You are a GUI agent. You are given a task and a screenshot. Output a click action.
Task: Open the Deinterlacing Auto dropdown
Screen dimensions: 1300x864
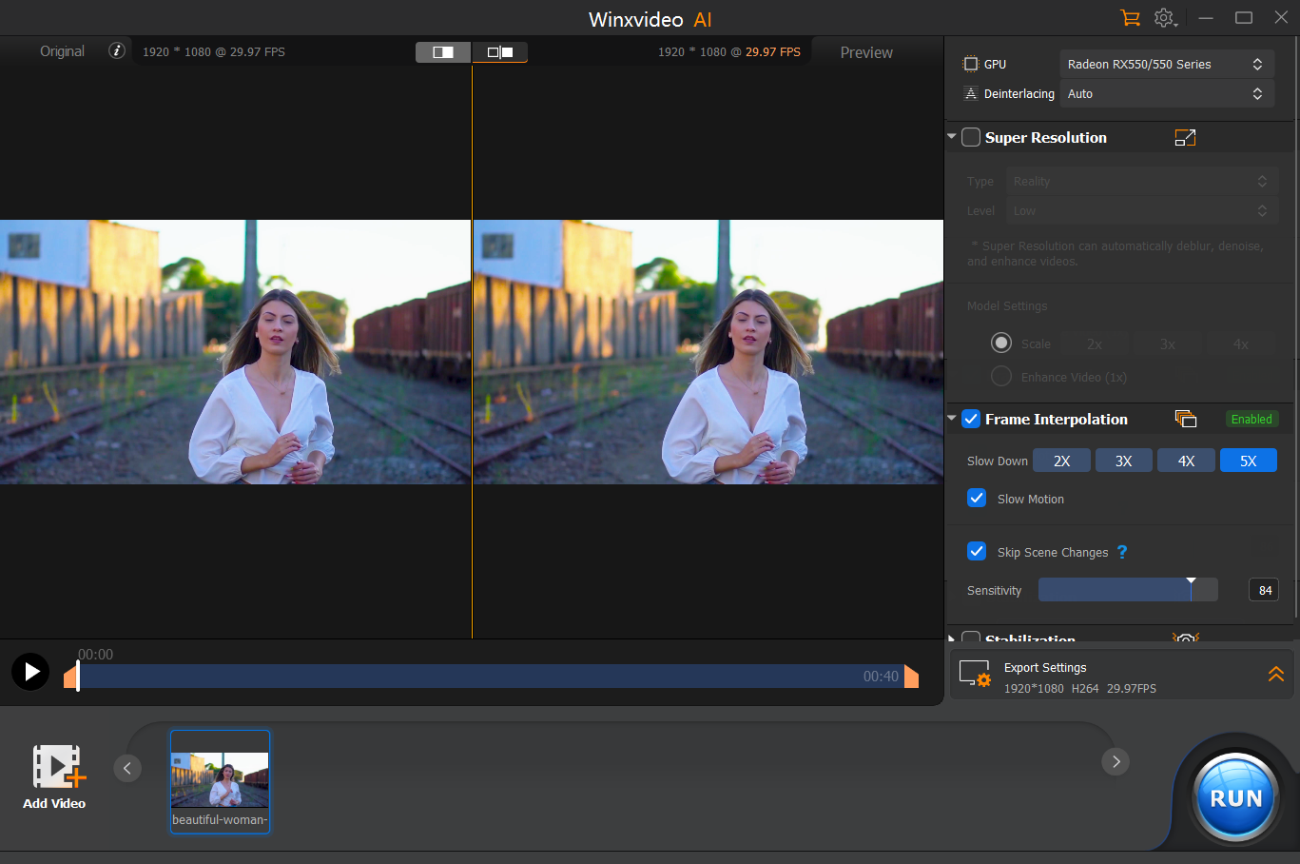(x=1166, y=93)
